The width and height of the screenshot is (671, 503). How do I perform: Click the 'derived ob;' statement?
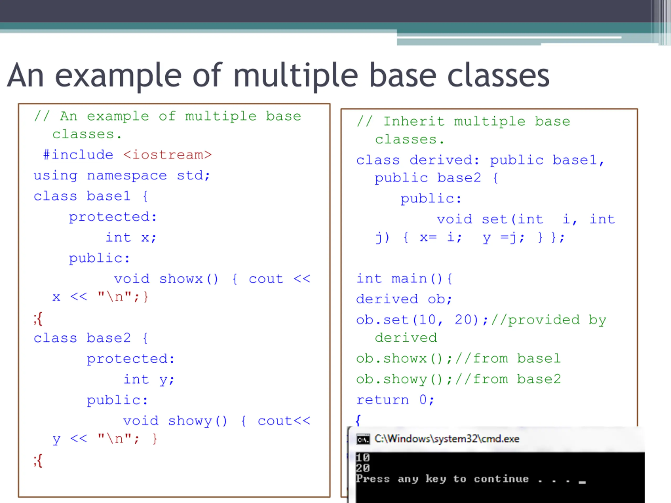tap(404, 299)
